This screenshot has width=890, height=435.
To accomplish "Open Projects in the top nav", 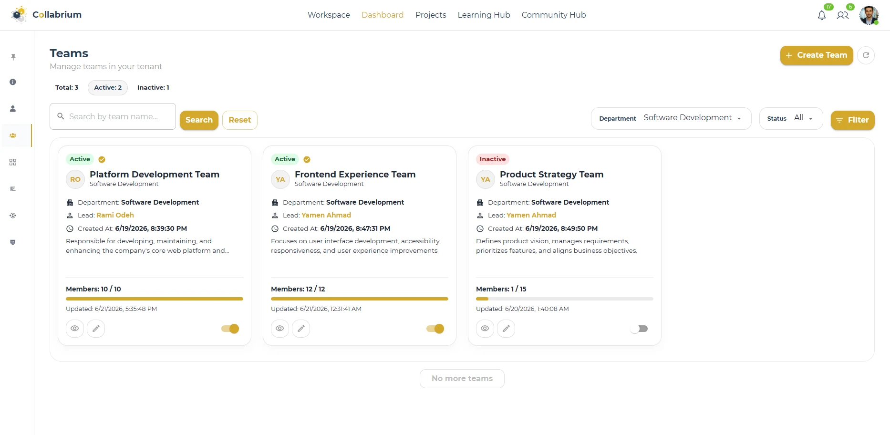I will [x=431, y=15].
